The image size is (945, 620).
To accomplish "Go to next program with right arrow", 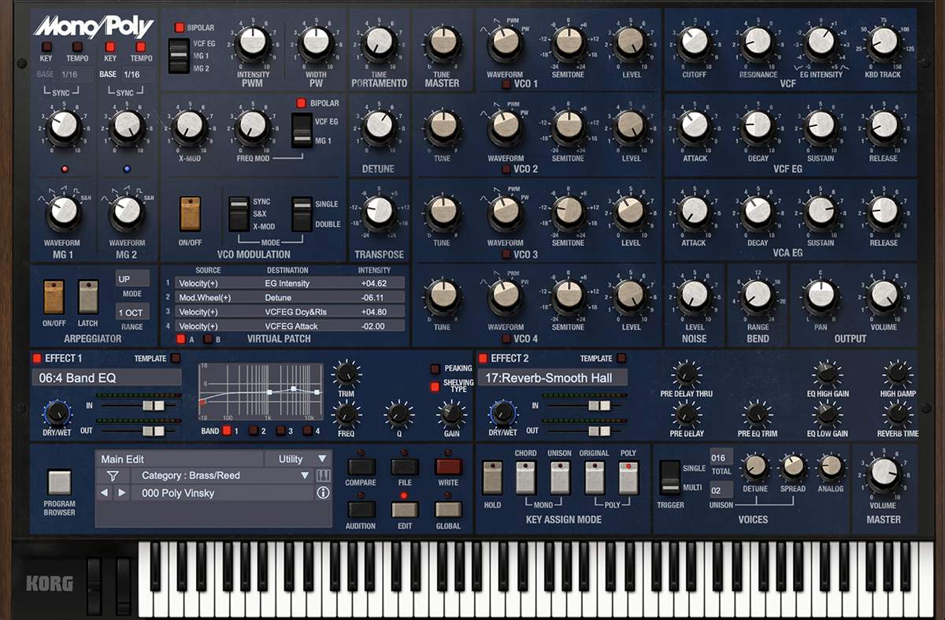I will [x=121, y=493].
